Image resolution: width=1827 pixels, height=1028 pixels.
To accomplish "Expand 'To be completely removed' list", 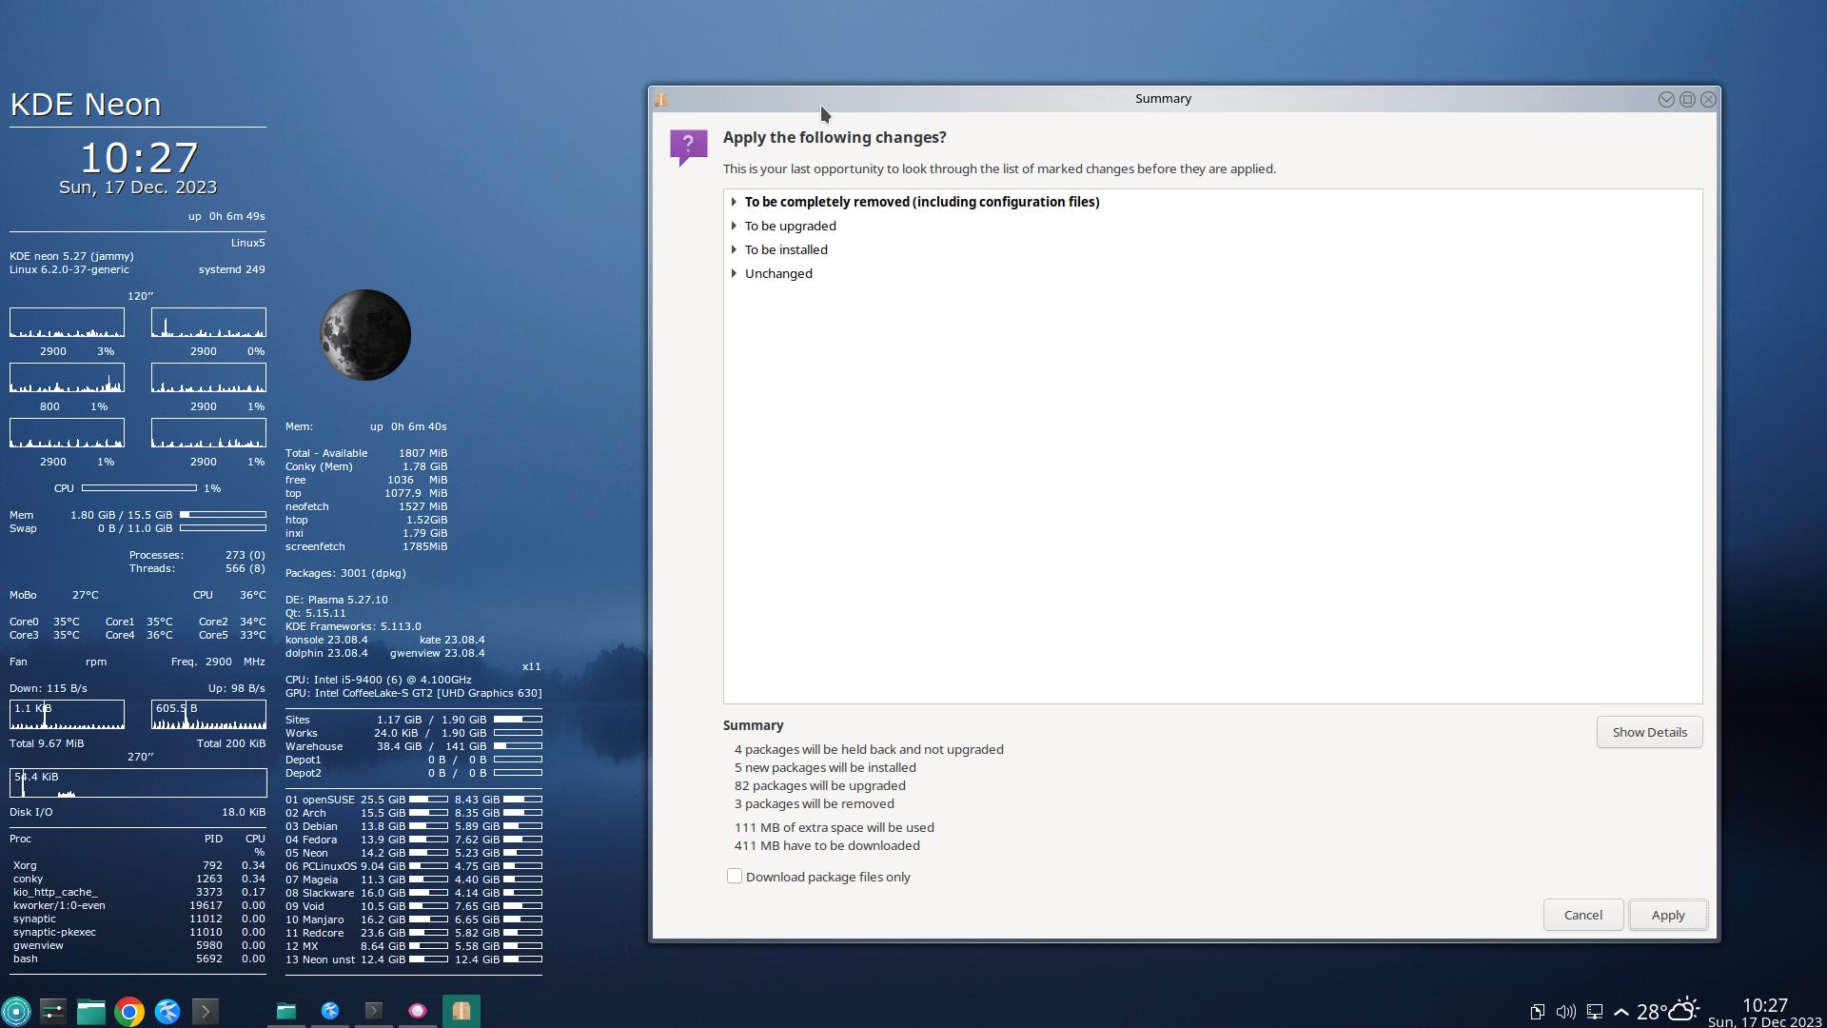I will click(734, 202).
